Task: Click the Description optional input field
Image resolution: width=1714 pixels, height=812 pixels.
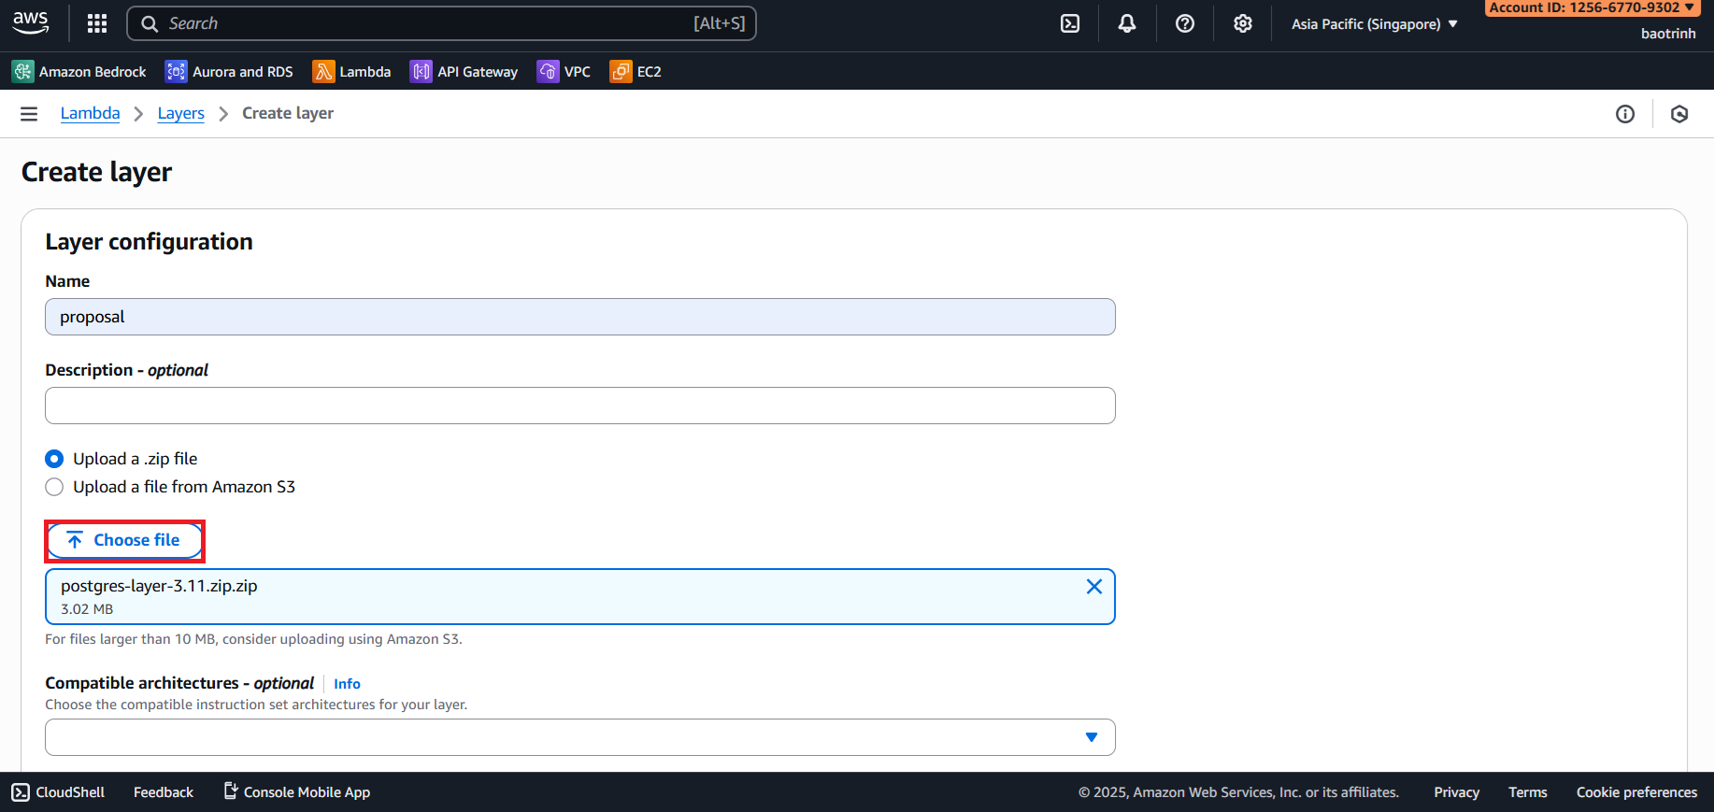Action: (x=580, y=406)
